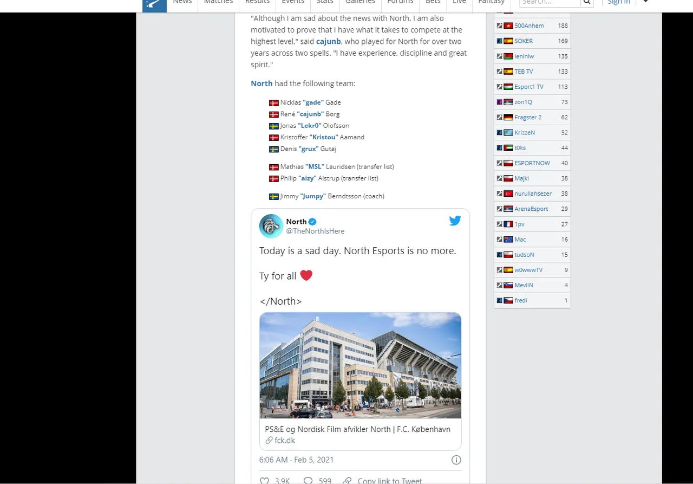Open the Live menu item

pyautogui.click(x=459, y=3)
